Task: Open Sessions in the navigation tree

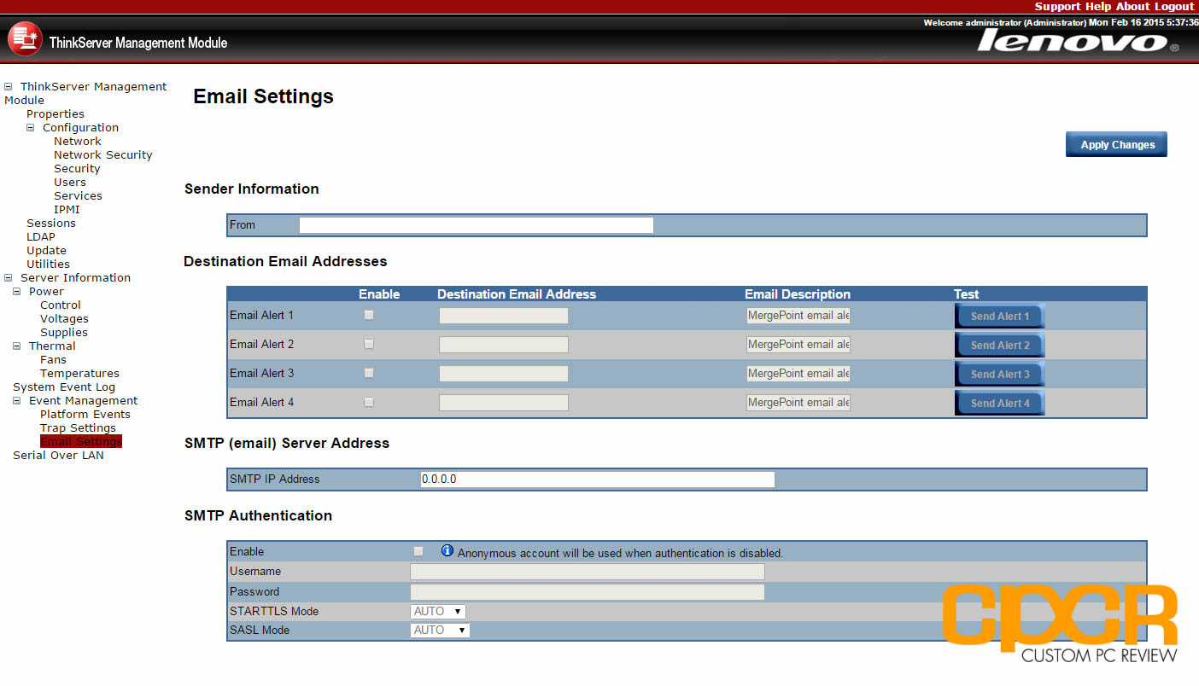Action: point(51,223)
